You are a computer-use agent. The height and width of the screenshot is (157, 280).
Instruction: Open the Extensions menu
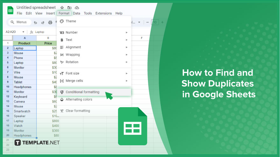[x=103, y=13]
